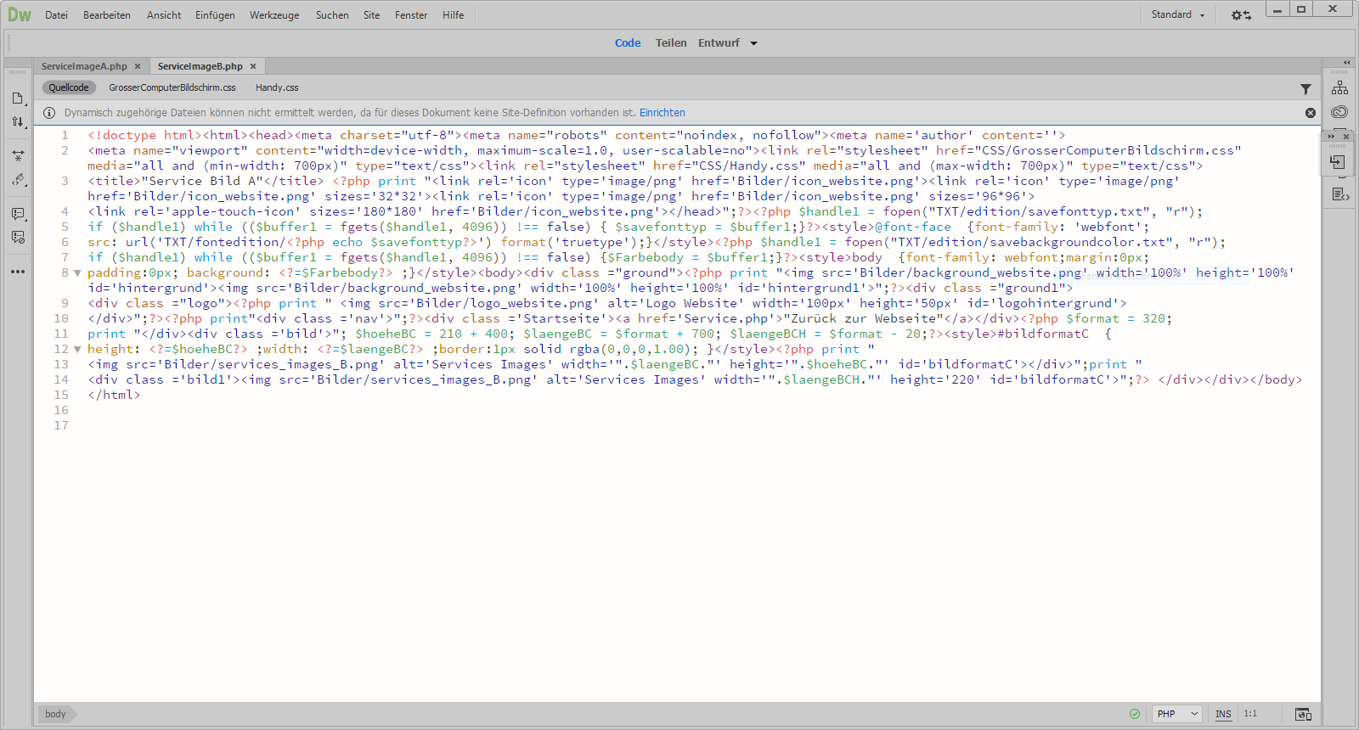Close the ServiceImageB.php tab
The width and height of the screenshot is (1359, 730).
pyautogui.click(x=253, y=66)
